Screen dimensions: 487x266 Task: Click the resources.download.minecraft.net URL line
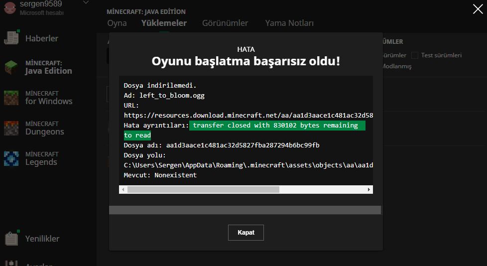point(248,115)
